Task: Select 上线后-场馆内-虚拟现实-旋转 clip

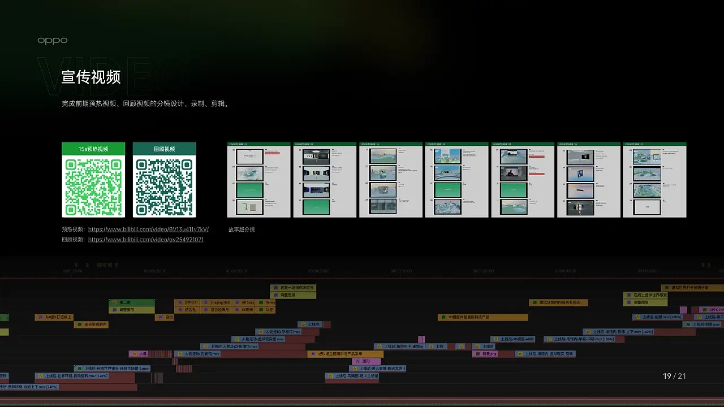Action: click(x=545, y=354)
